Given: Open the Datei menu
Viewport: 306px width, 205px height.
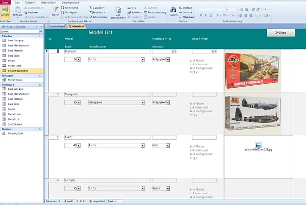Looking at the screenshot, I should [x=5, y=3].
